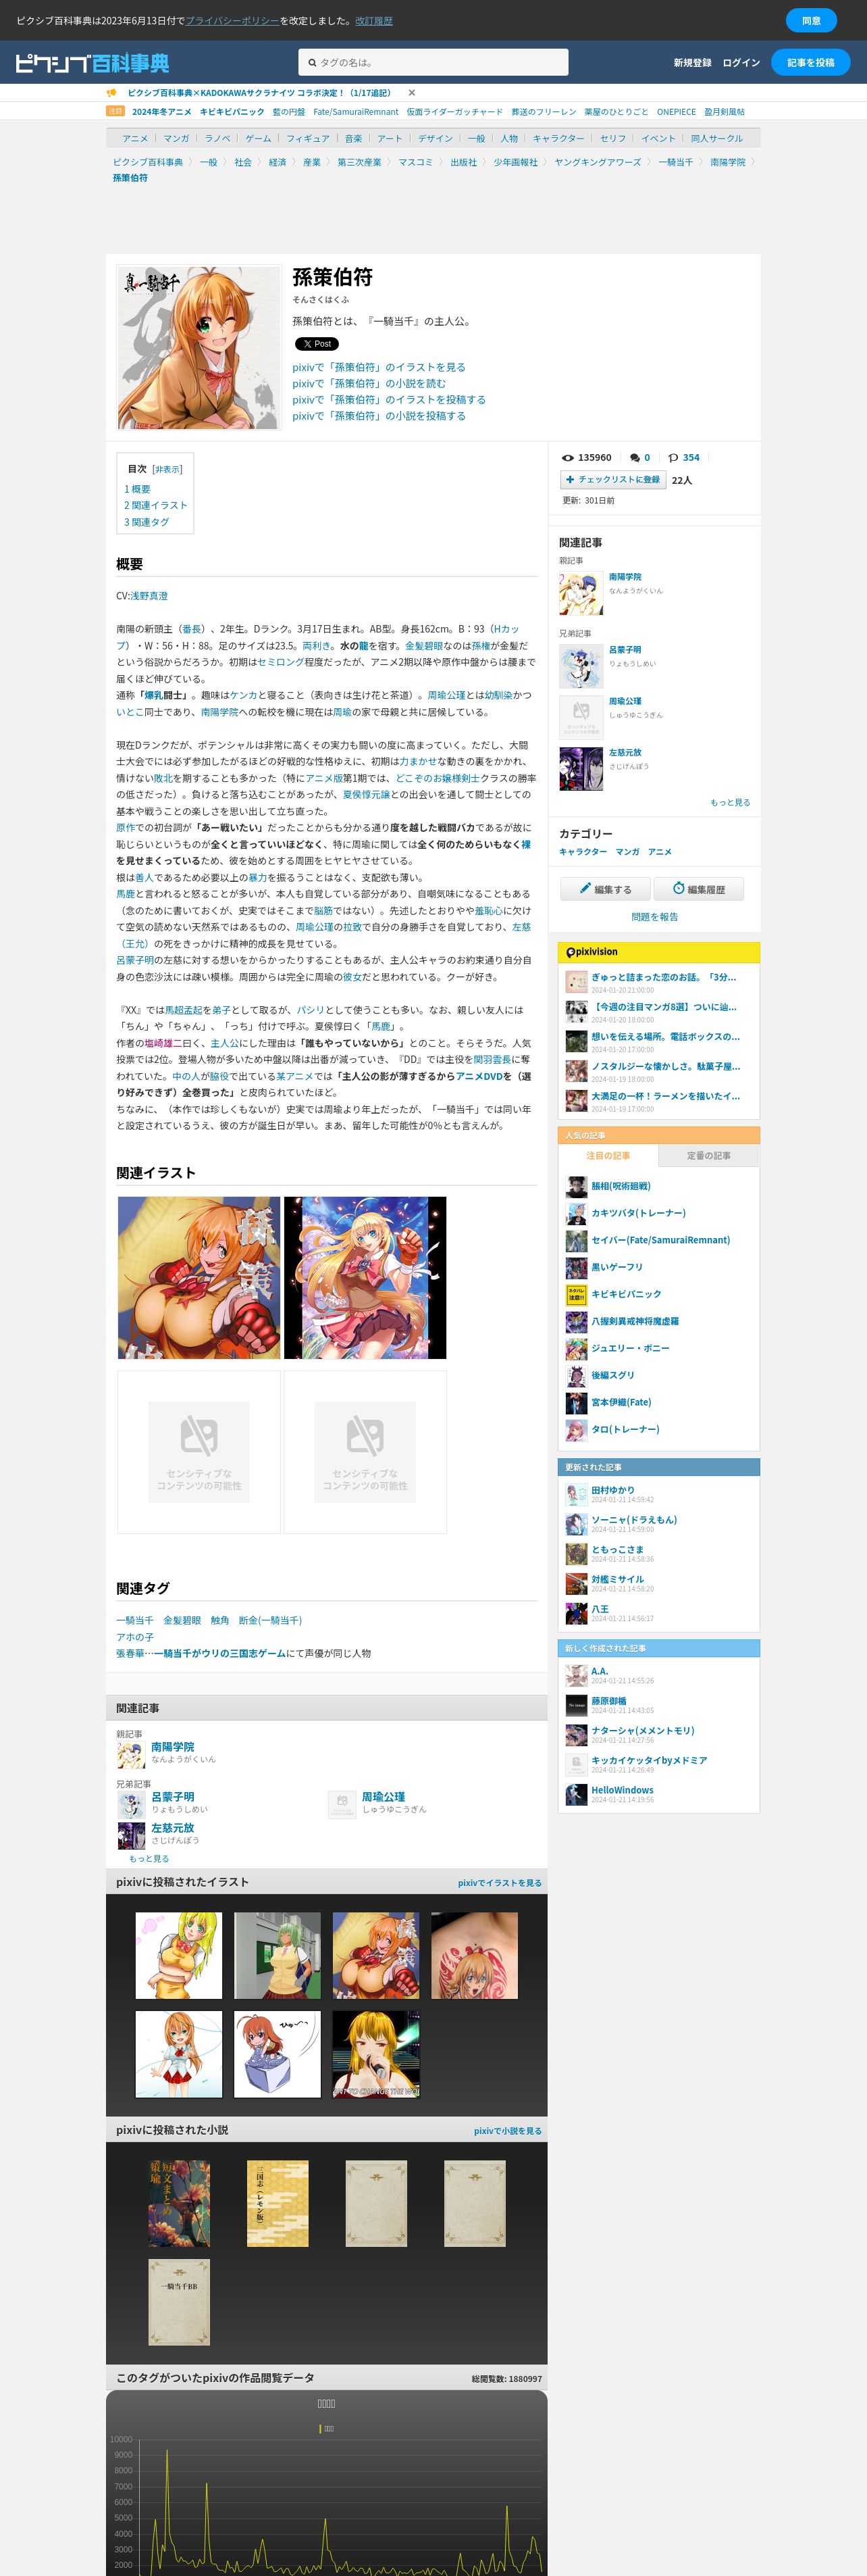The height and width of the screenshot is (2576, 867).
Task: Jump to 関連タグ in table of contents
Action: click(x=146, y=522)
